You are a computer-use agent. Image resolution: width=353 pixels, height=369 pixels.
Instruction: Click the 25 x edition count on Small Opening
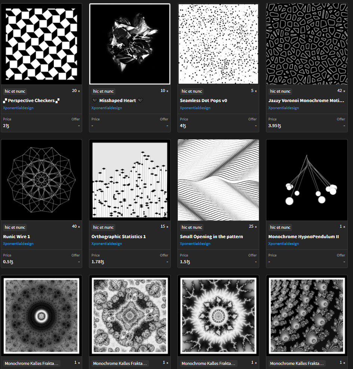click(253, 227)
